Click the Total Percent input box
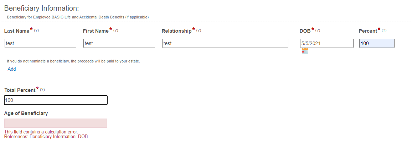The height and width of the screenshot is (148, 412). 56,100
